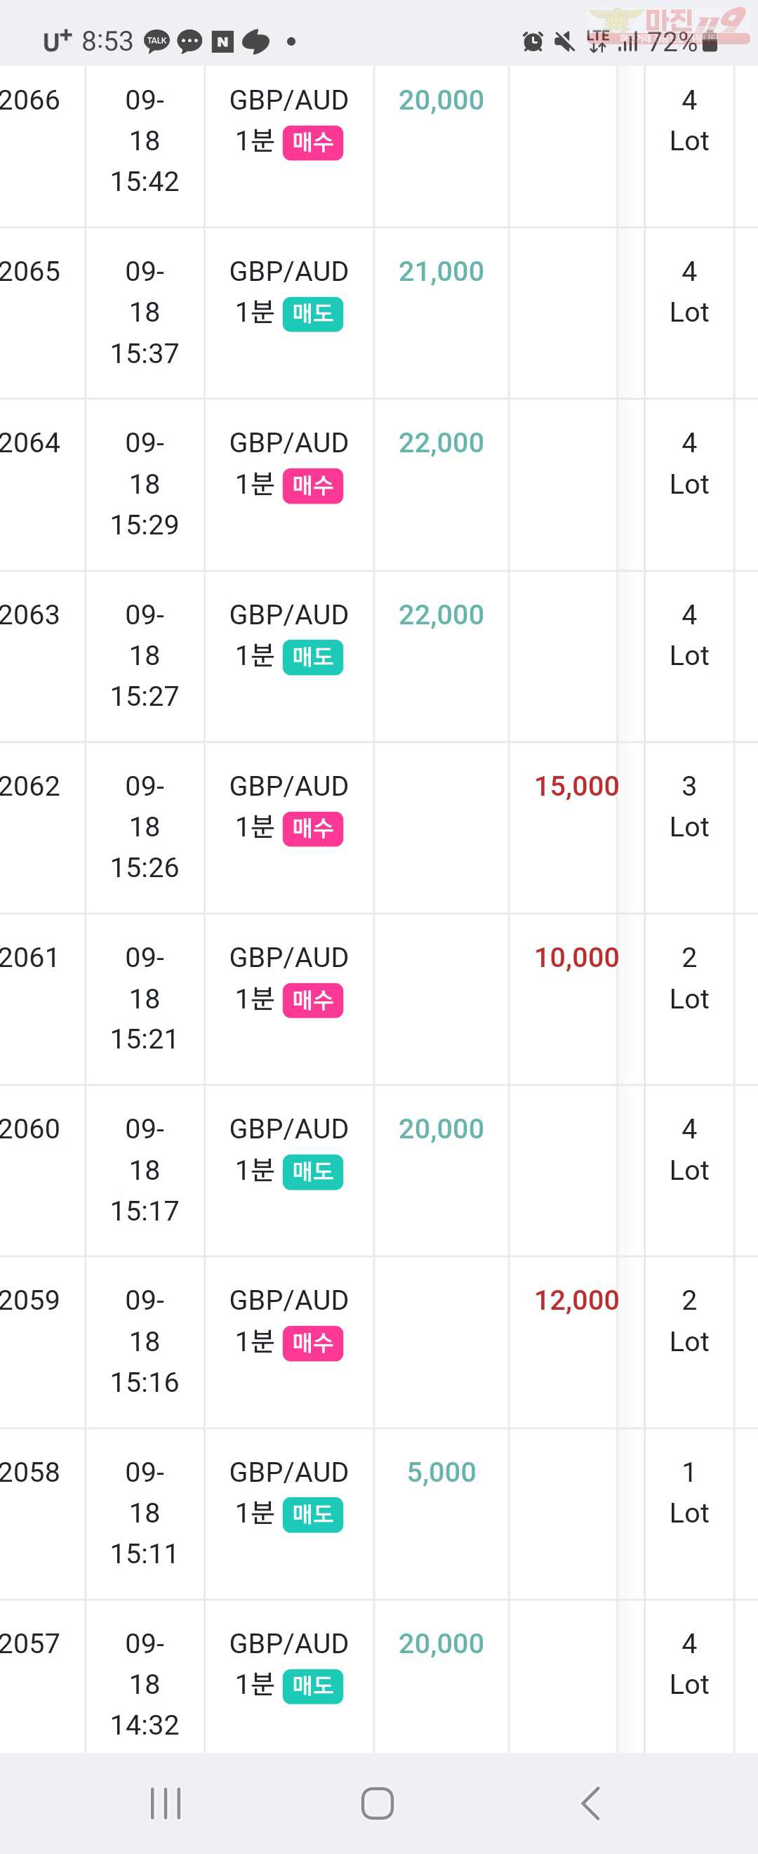Tap the speech bubble message notification icon
Screen dimensions: 758x1854
coord(190,42)
